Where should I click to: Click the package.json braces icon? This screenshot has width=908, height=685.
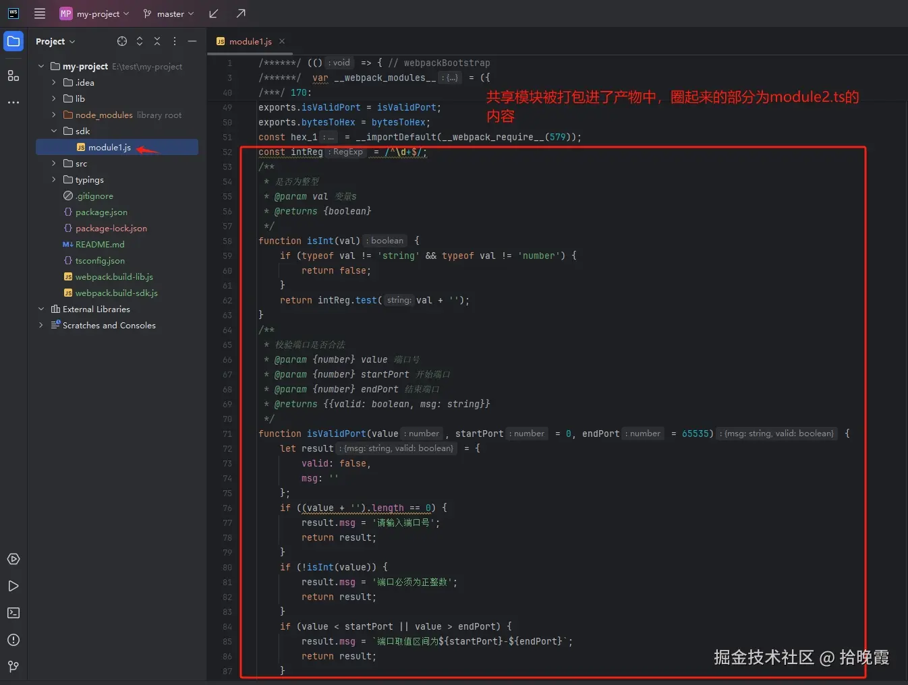click(x=68, y=212)
